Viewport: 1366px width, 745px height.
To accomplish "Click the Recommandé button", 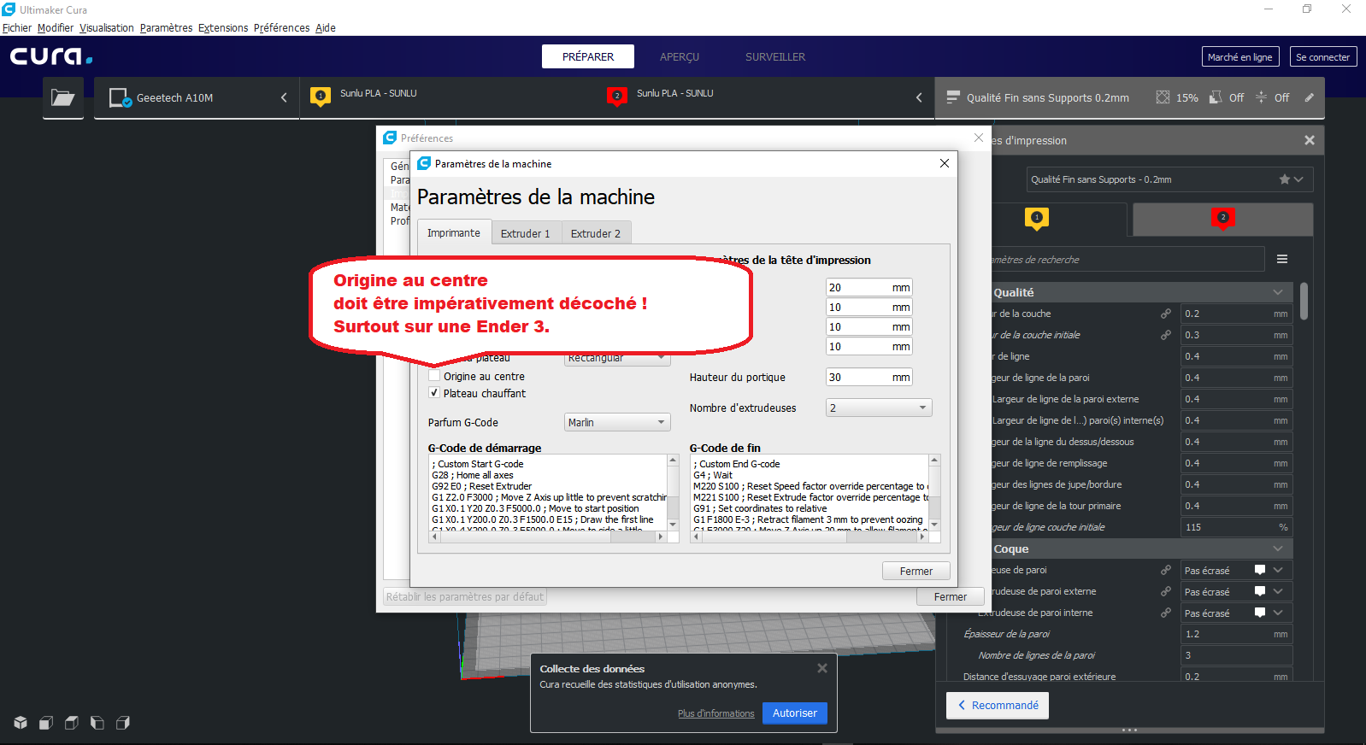I will tap(998, 705).
